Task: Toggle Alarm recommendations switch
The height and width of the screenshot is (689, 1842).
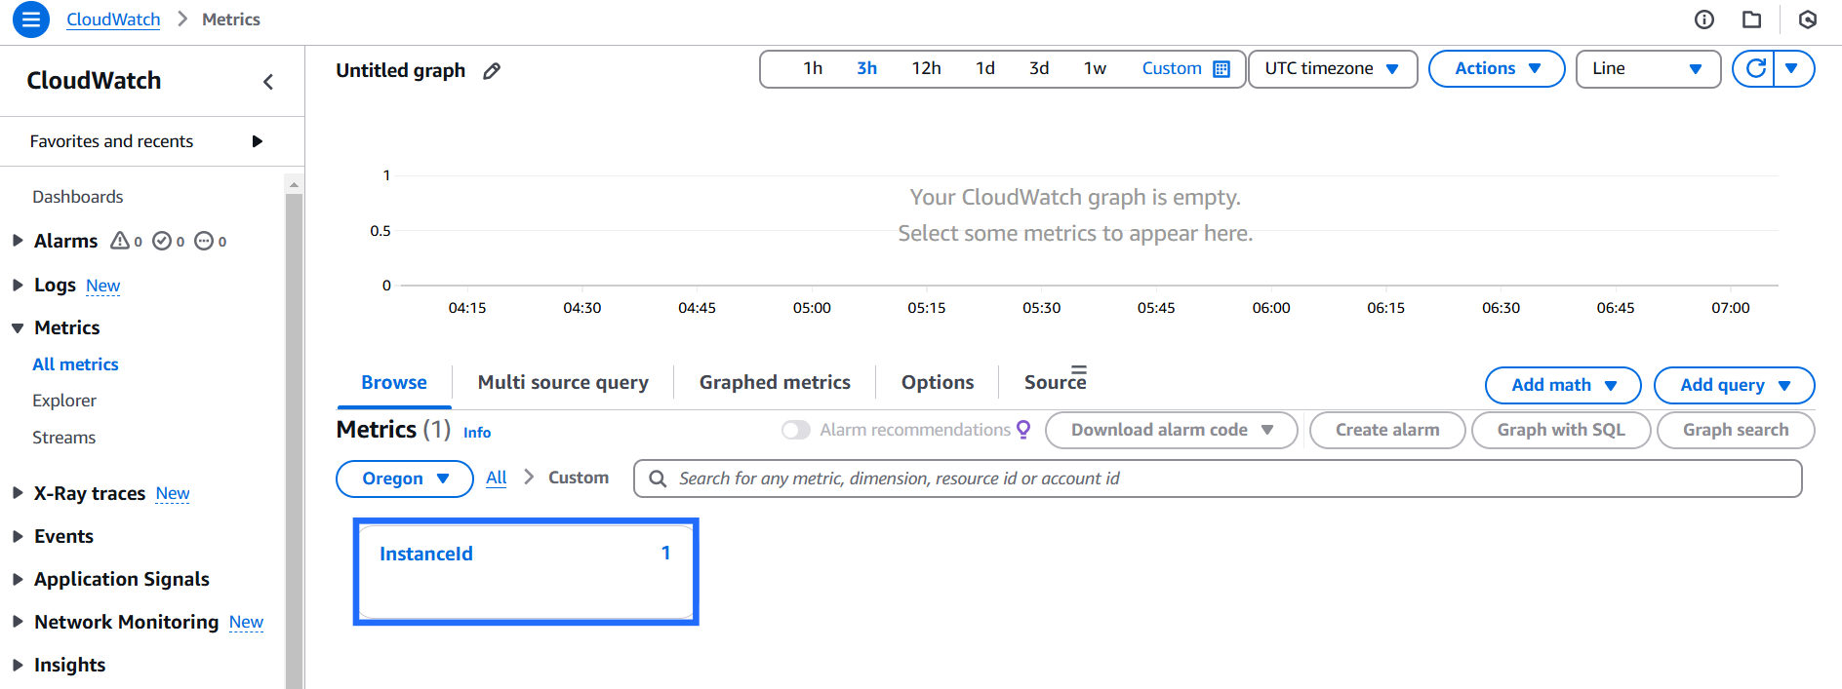Action: (x=796, y=430)
